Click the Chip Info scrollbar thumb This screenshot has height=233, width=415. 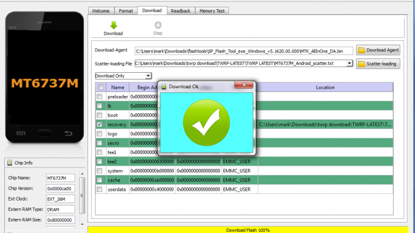[82, 196]
